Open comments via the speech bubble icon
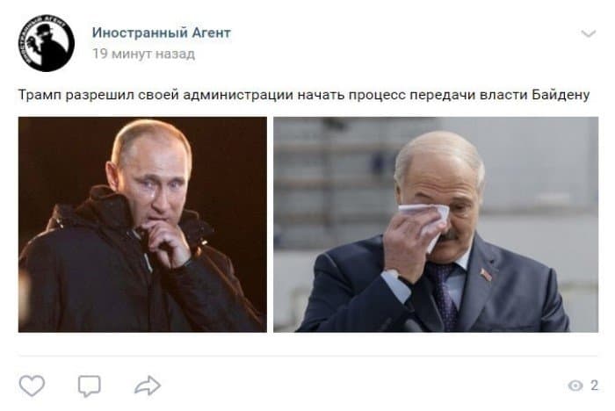The image size is (615, 411). [90, 386]
